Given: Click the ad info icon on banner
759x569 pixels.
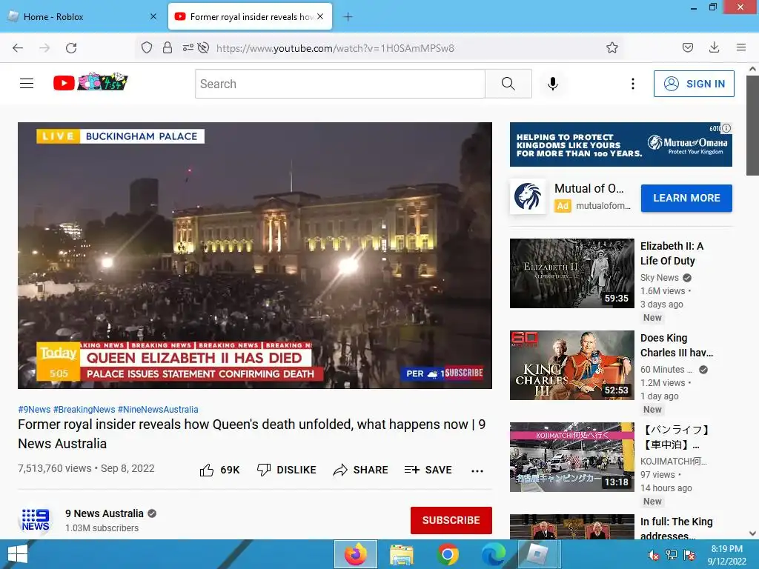Looking at the screenshot, I should tap(726, 128).
